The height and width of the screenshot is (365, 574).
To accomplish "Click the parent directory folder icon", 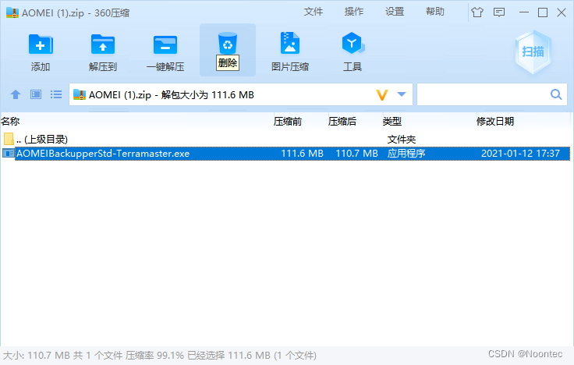I will click(9, 139).
